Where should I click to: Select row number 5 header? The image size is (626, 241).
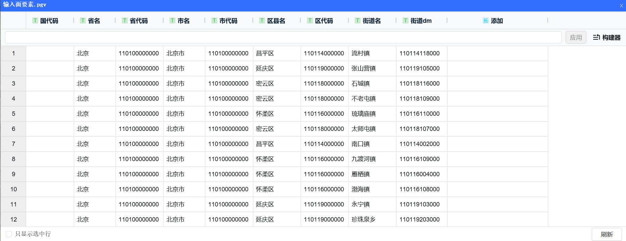pyautogui.click(x=13, y=114)
